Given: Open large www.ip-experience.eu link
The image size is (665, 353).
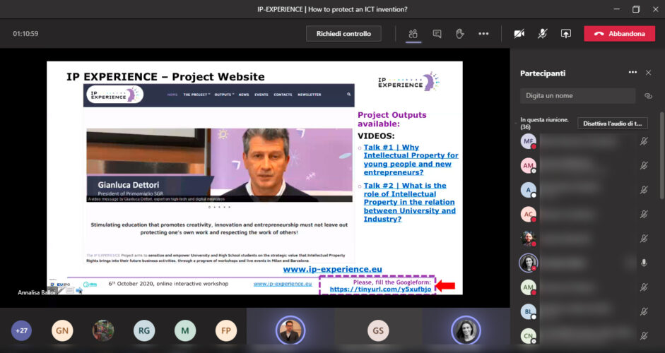Looking at the screenshot, I should [x=332, y=270].
